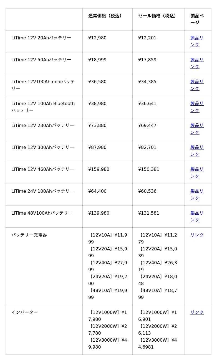Click the 通常価格（税込） column header
Image resolution: width=222 pixels, height=363 pixels.
coord(105,16)
